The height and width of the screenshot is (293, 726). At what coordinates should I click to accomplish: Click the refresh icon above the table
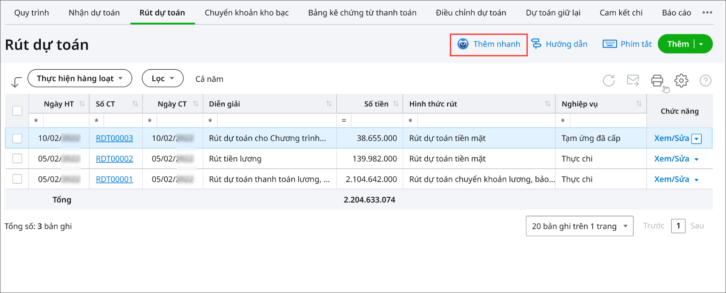coord(609,81)
